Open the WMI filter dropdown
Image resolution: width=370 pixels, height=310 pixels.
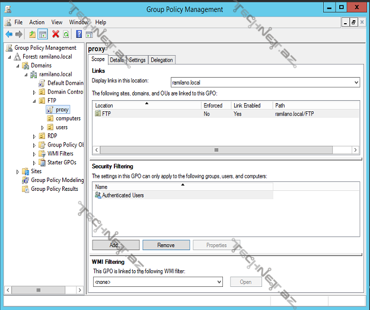219,282
